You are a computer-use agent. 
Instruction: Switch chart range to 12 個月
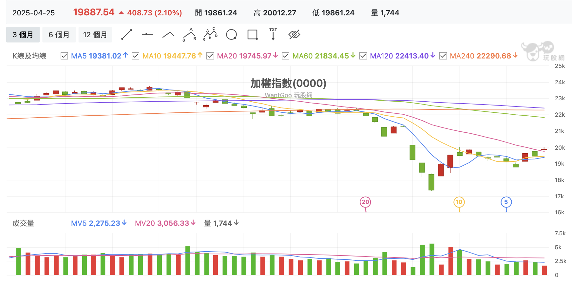(95, 35)
